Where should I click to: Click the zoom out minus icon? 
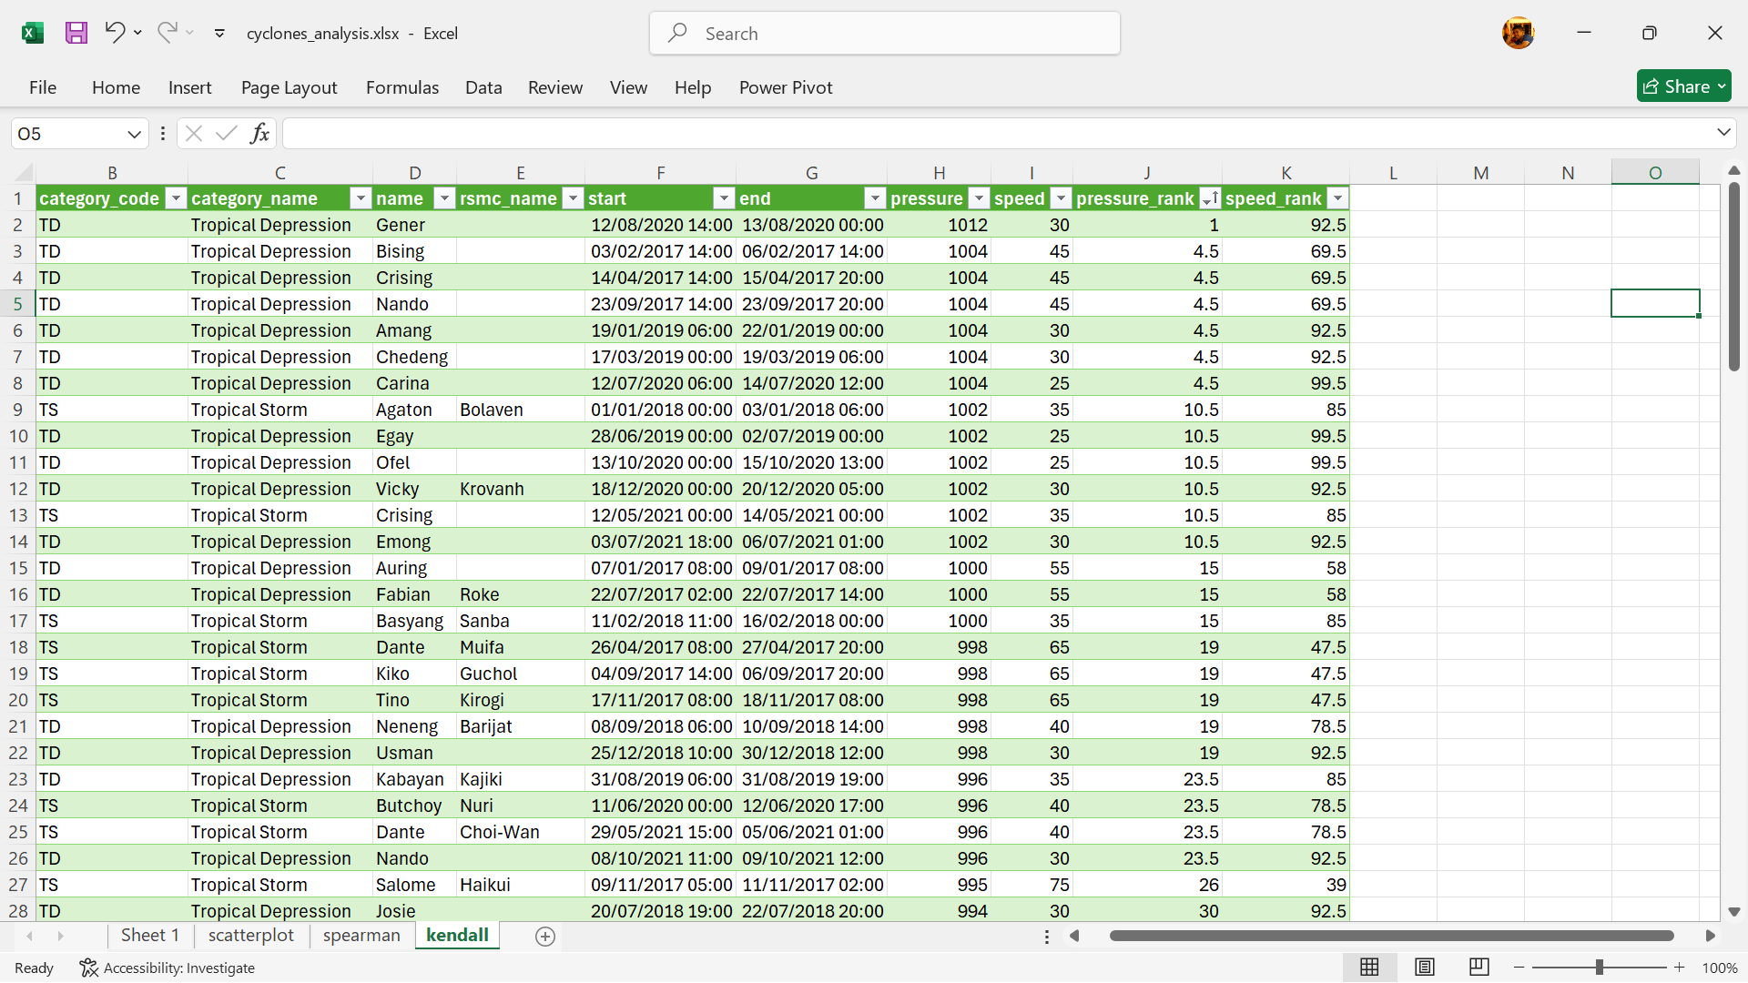(1519, 968)
